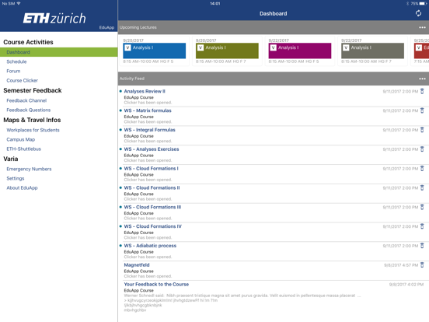Delete the WS - Cloud Formations I entry
The height and width of the screenshot is (322, 429).
(x=422, y=169)
